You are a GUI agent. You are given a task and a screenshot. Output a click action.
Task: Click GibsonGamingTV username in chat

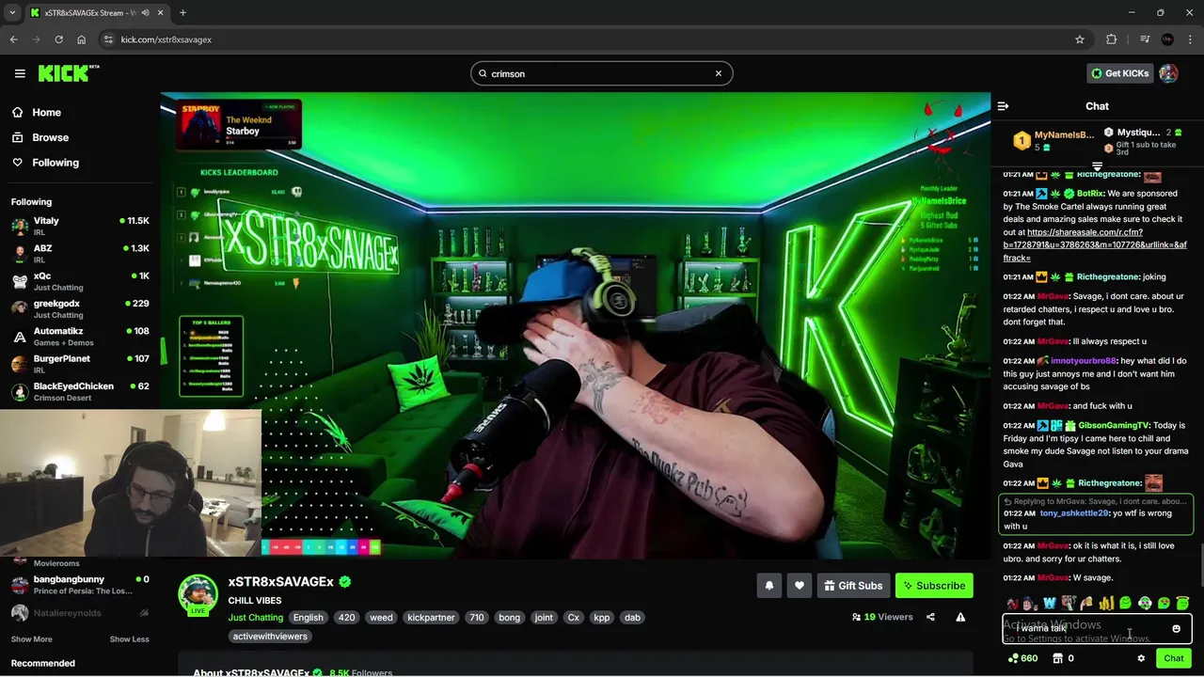point(1114,425)
